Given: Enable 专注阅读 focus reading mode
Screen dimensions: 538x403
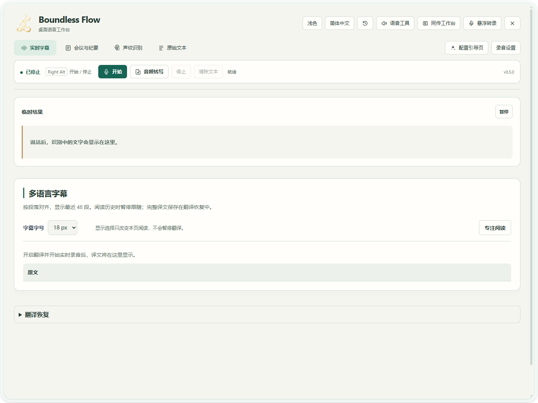Looking at the screenshot, I should (x=495, y=228).
